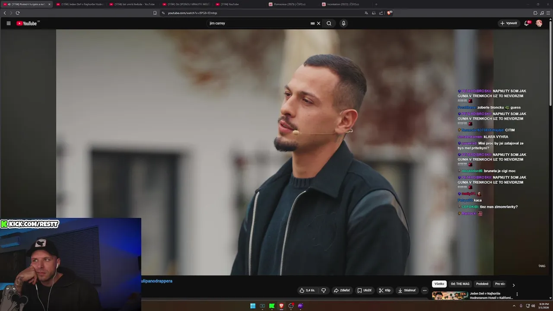Click the ulipanodrappera hashtag link

click(157, 281)
